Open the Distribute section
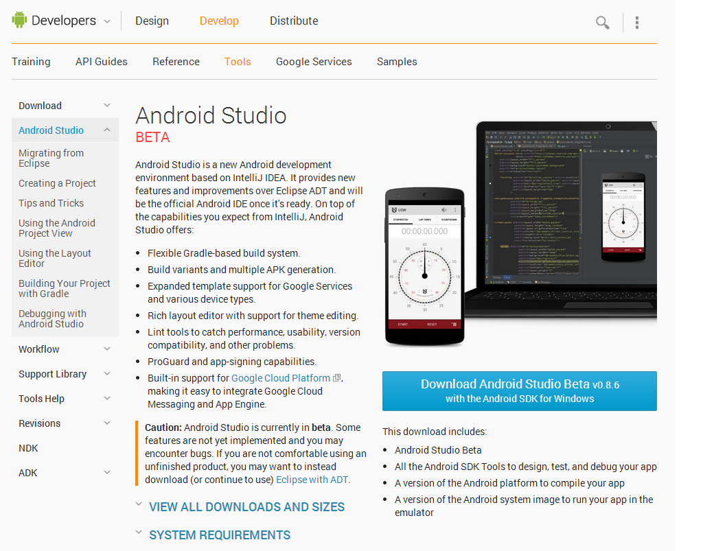Viewport: 703px width, 551px height. point(294,21)
